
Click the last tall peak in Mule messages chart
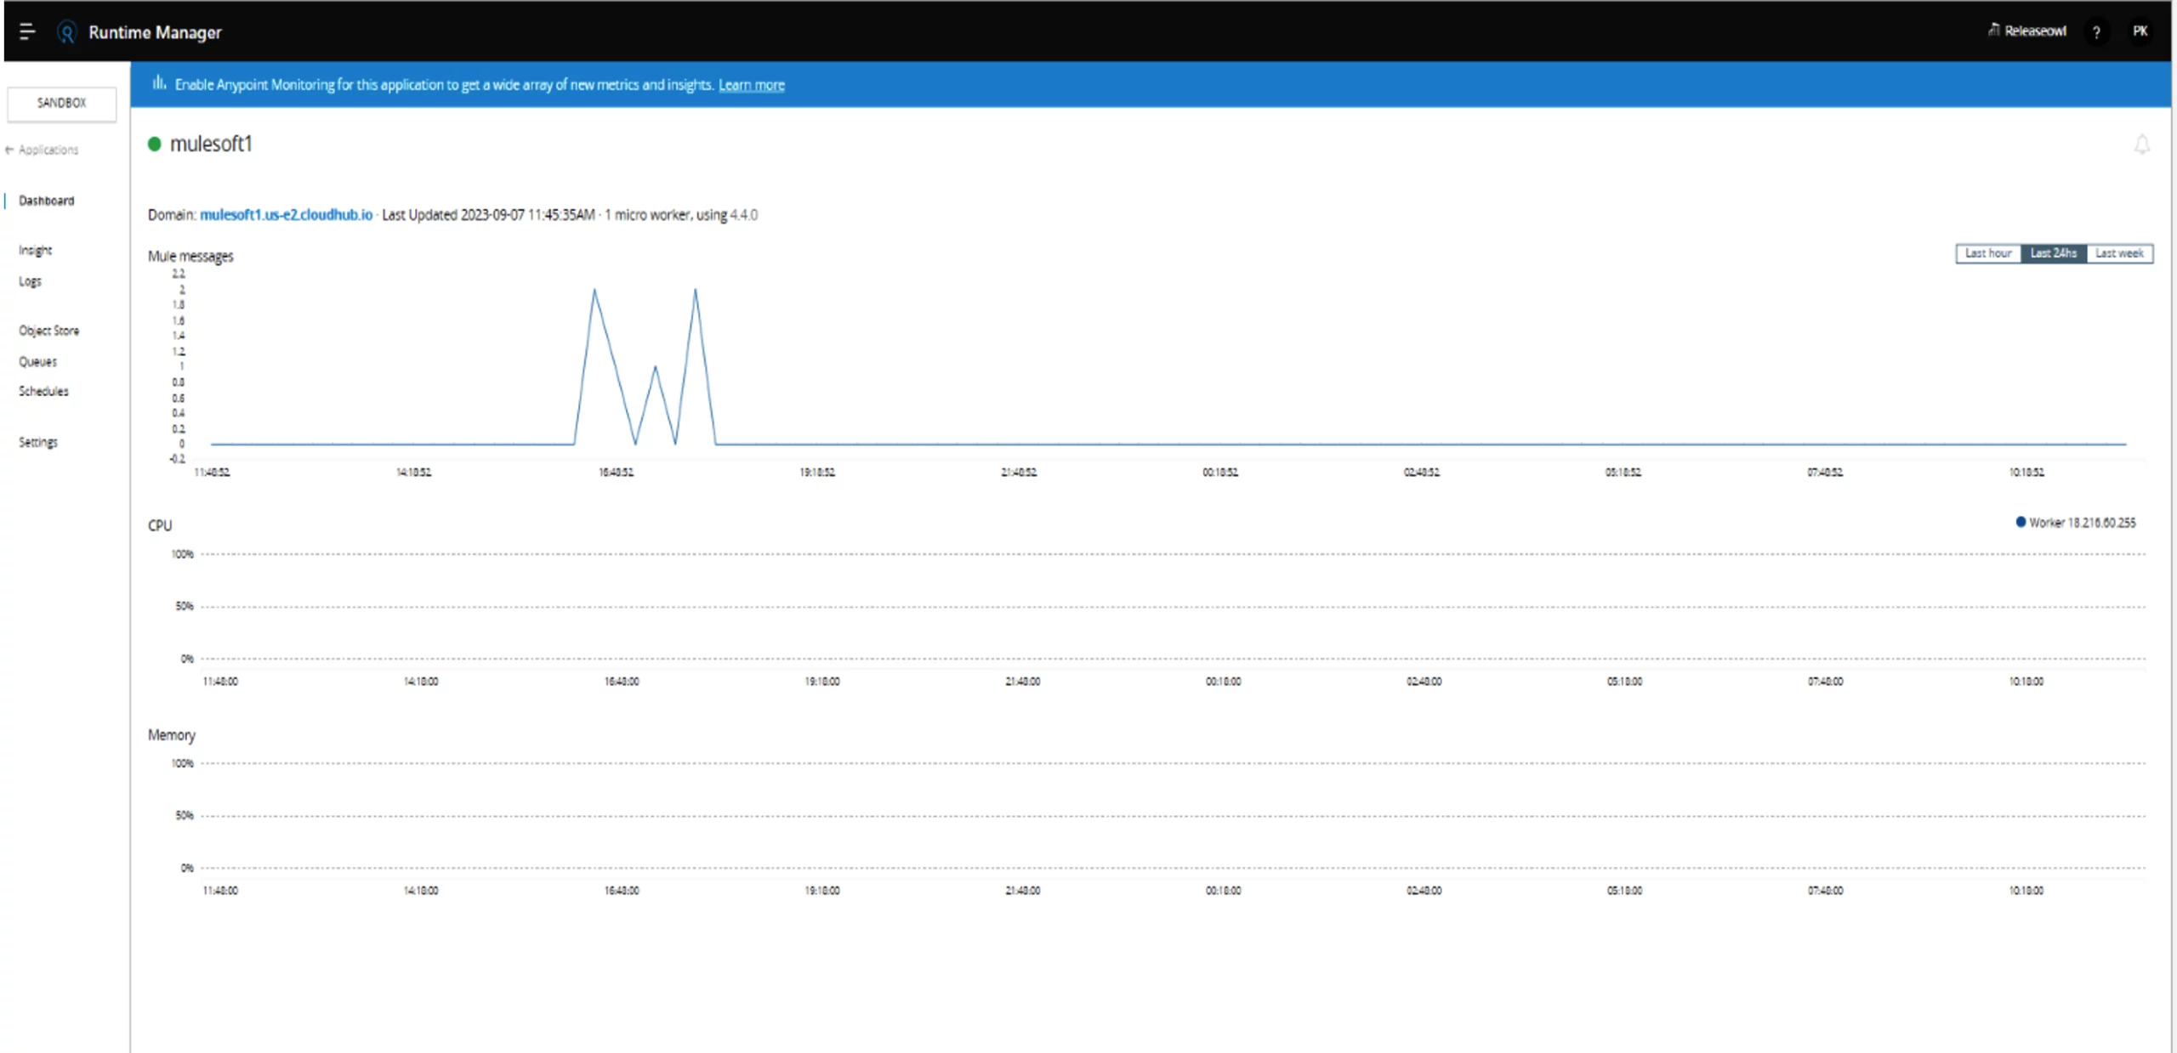click(x=696, y=291)
